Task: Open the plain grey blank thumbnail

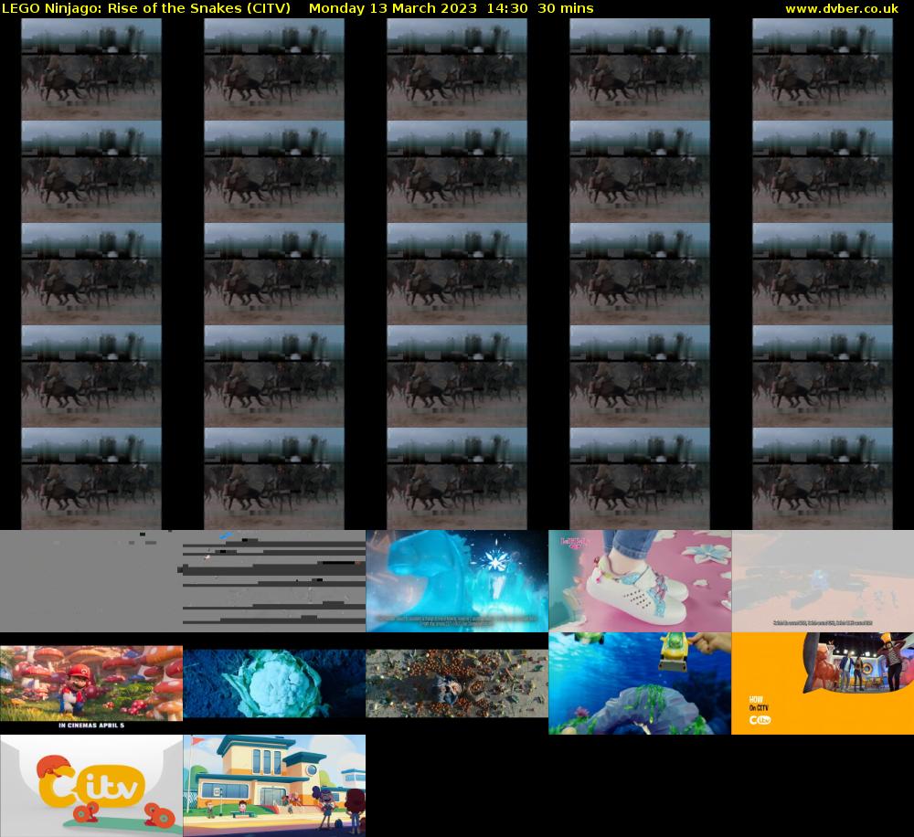Action: tap(91, 580)
